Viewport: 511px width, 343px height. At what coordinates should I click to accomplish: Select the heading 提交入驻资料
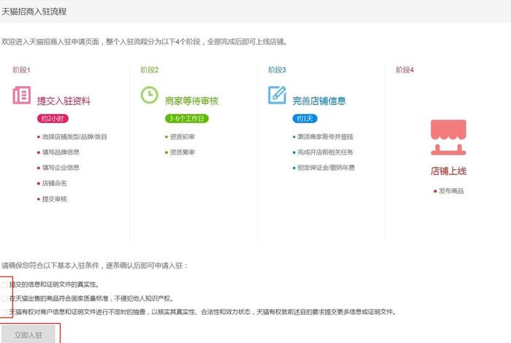point(64,101)
